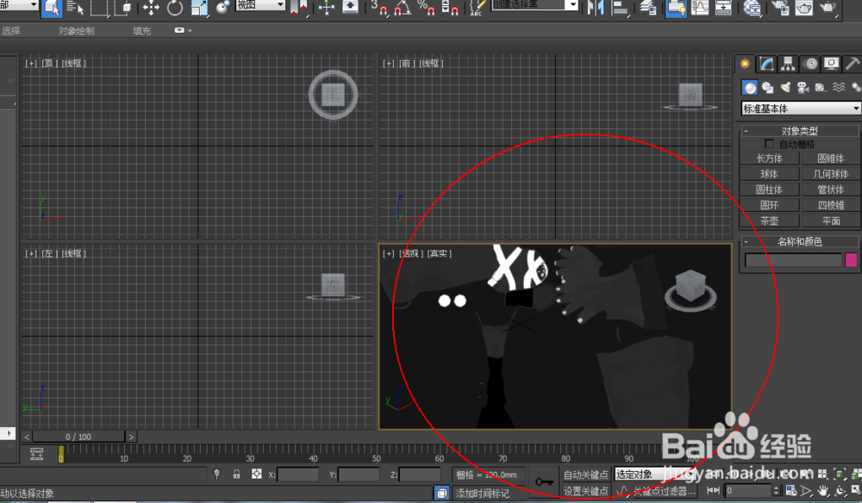Click the 长方体 box button
Image resolution: width=862 pixels, height=503 pixels.
tap(769, 158)
